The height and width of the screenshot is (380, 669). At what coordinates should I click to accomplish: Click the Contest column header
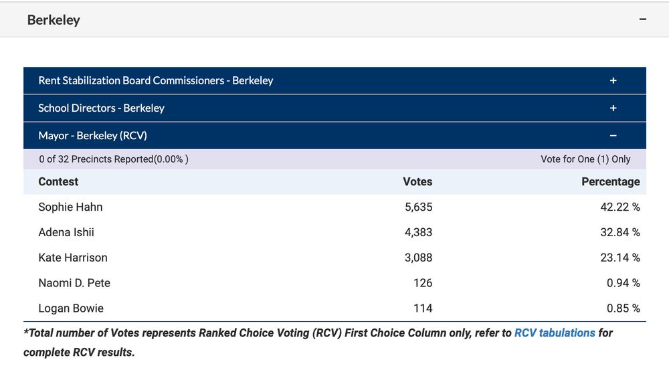[58, 182]
